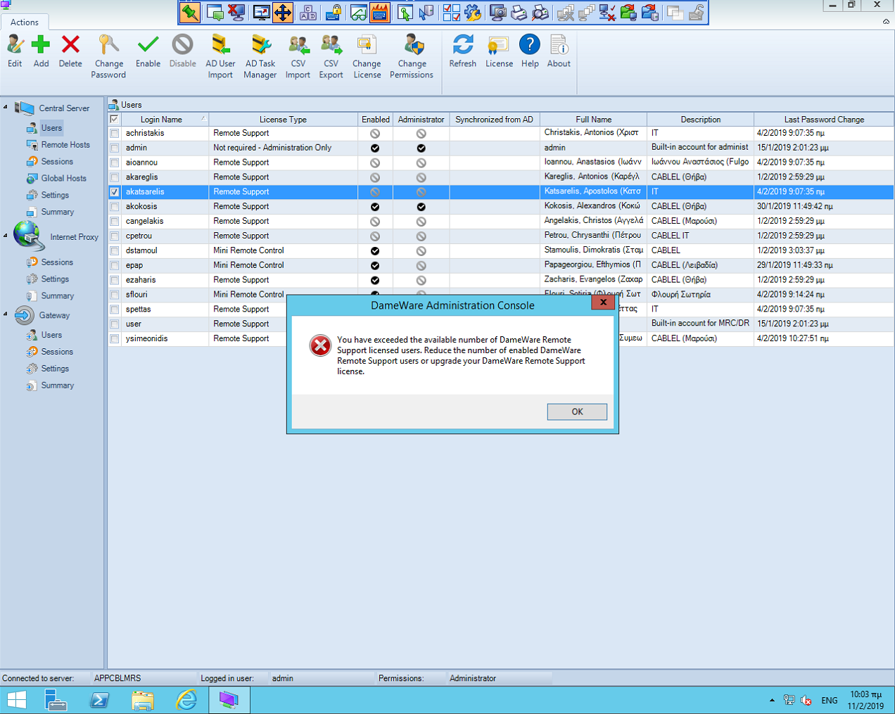
Task: Click the print preview magnifier icon
Action: [540, 12]
